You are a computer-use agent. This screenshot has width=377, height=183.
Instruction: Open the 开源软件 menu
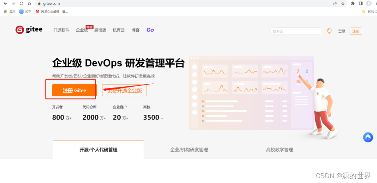point(61,30)
